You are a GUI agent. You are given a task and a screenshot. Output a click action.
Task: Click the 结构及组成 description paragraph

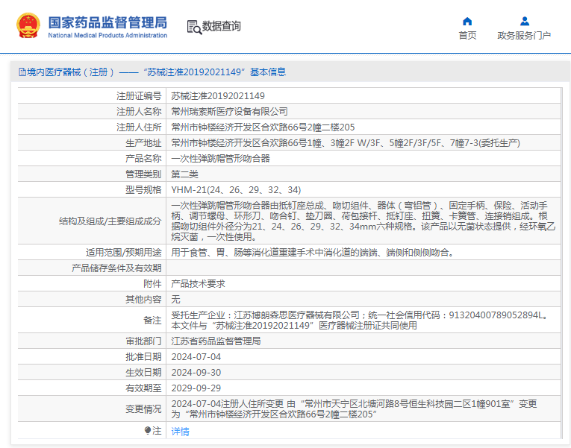363,221
